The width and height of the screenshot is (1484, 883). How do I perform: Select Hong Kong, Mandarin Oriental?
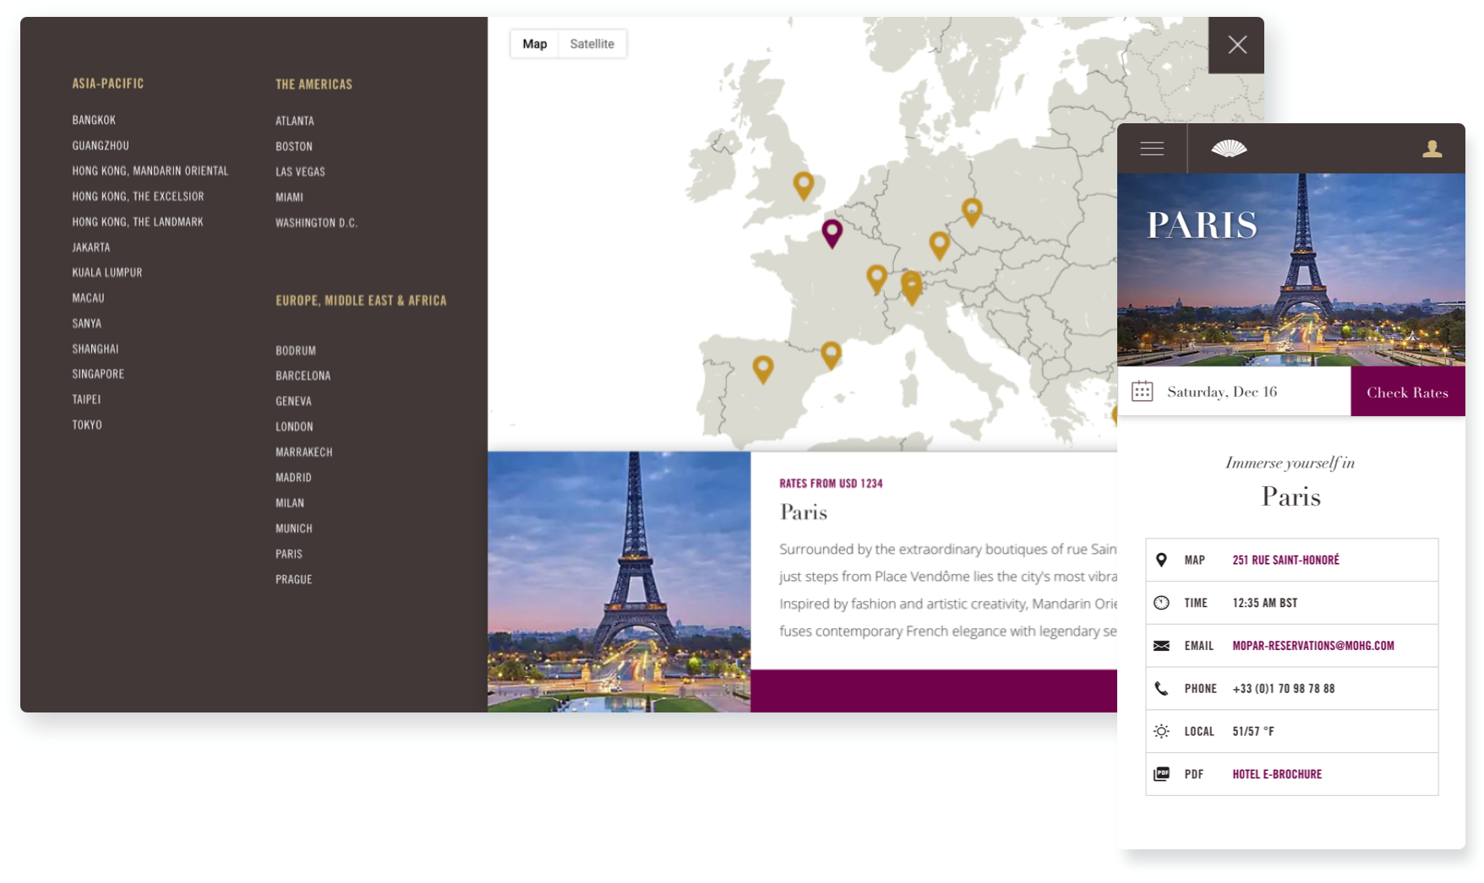coord(150,171)
